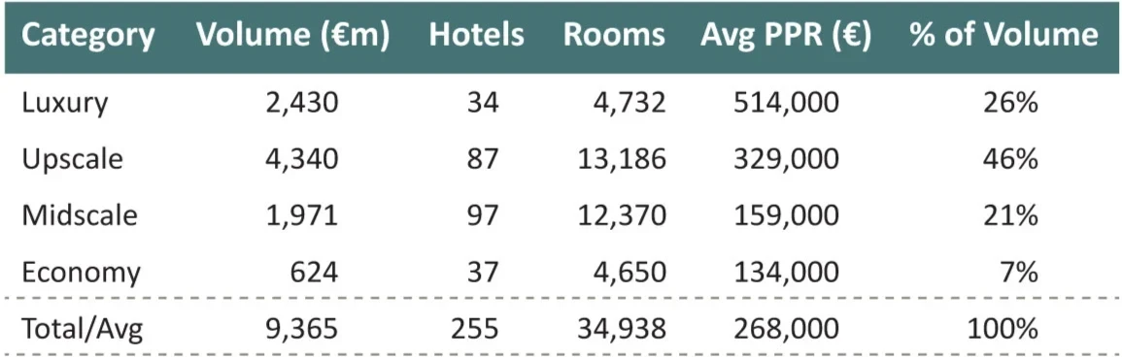Click Luxury Avg PPR value 514,000

coord(786,103)
